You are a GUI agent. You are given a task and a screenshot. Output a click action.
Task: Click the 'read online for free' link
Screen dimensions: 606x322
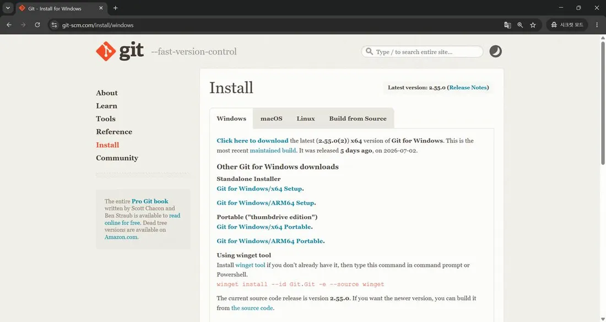point(142,219)
